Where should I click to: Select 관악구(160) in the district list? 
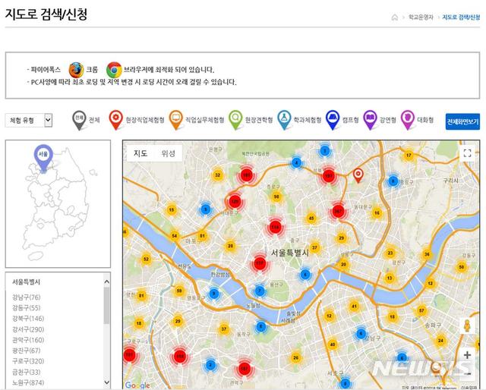(x=28, y=340)
